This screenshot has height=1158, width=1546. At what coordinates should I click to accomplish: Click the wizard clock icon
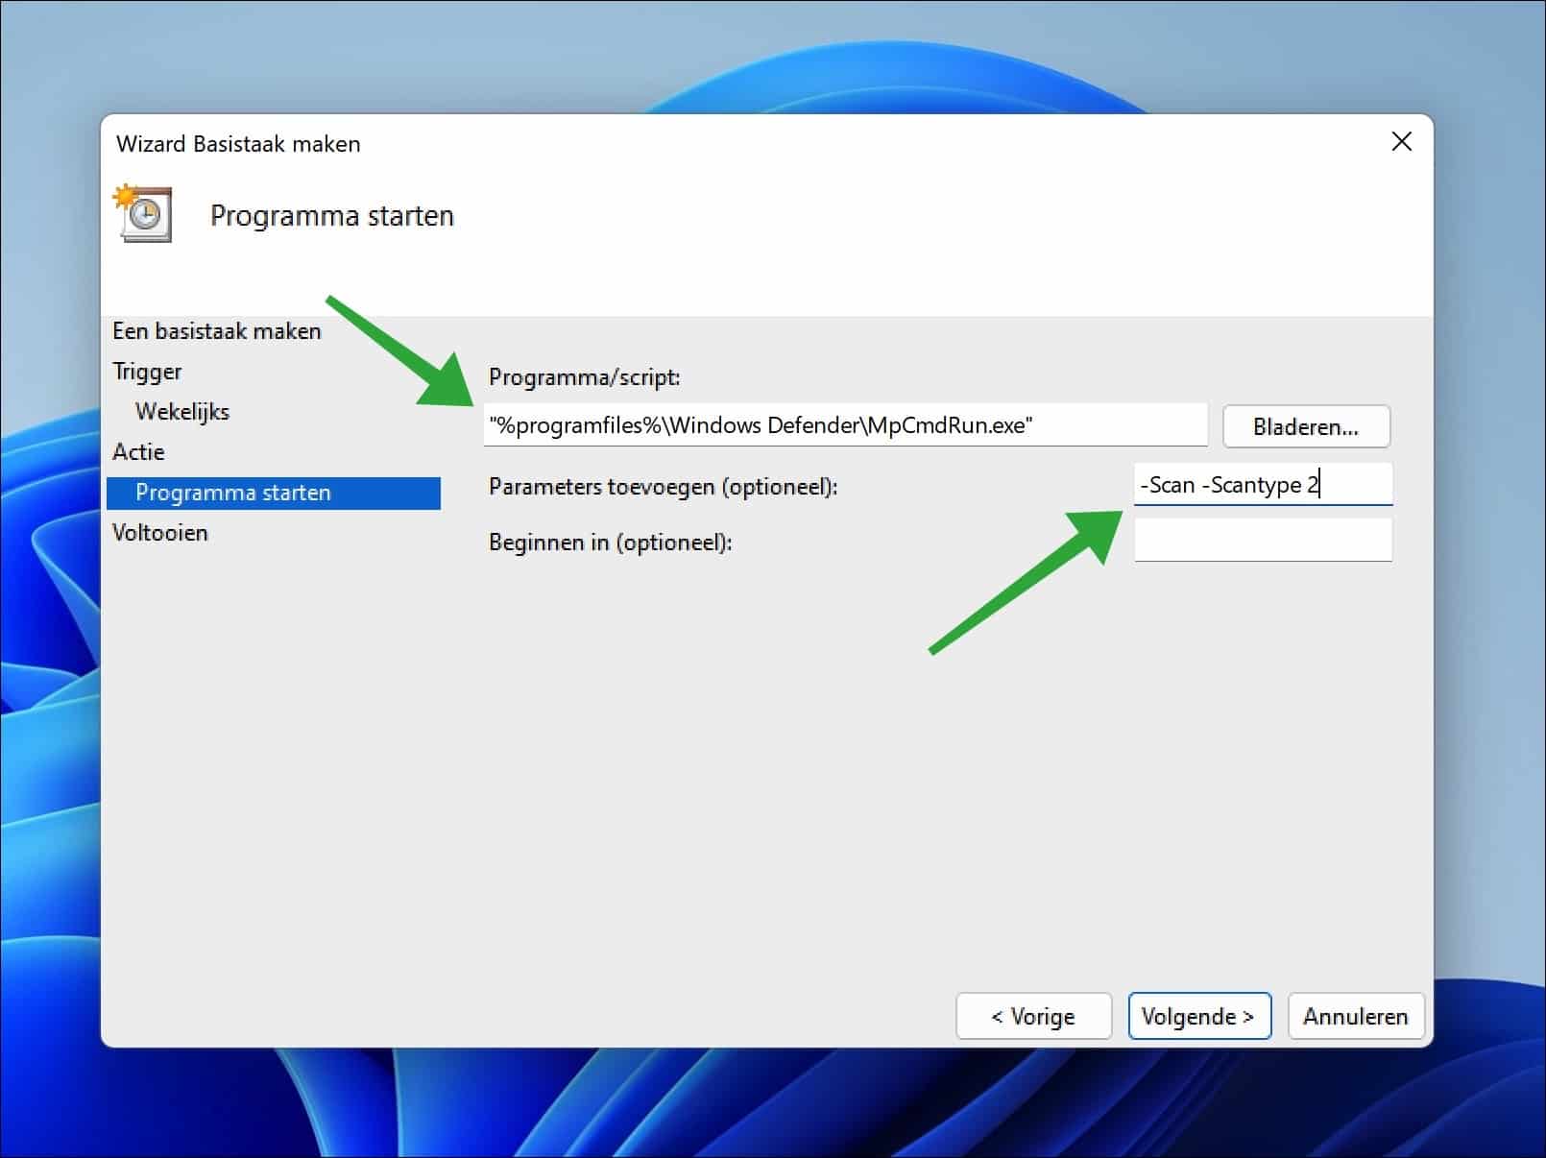142,214
